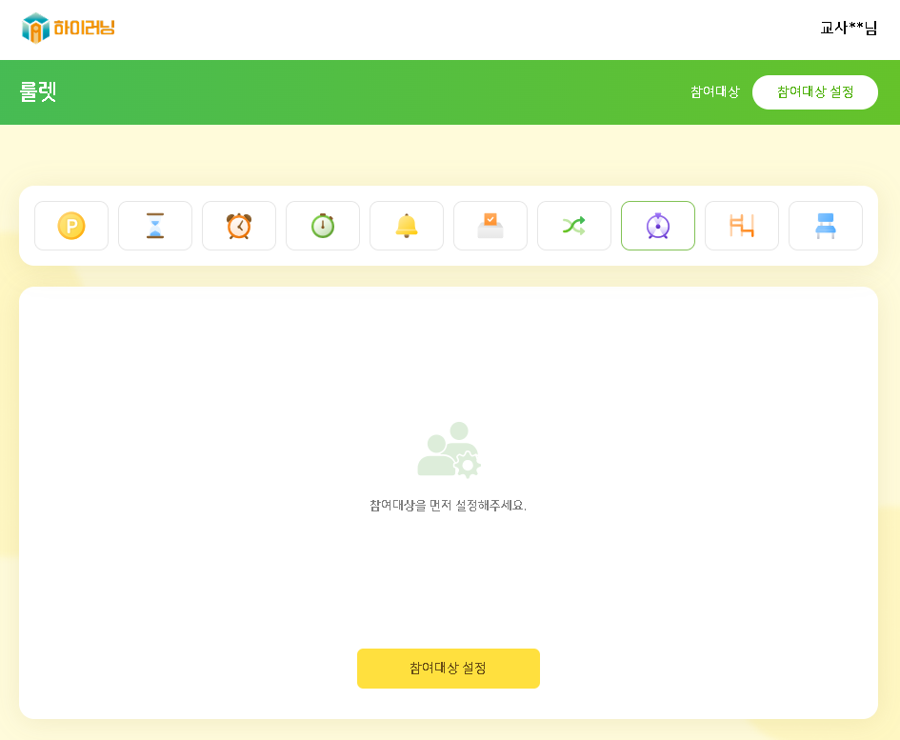Select the shuffle arrows random tool
Screen dimensions: 900x740
click(574, 226)
